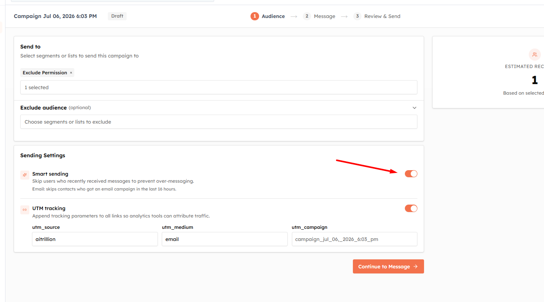Click the UTM tracking link icon
Image resolution: width=544 pixels, height=302 pixels.
coord(25,210)
